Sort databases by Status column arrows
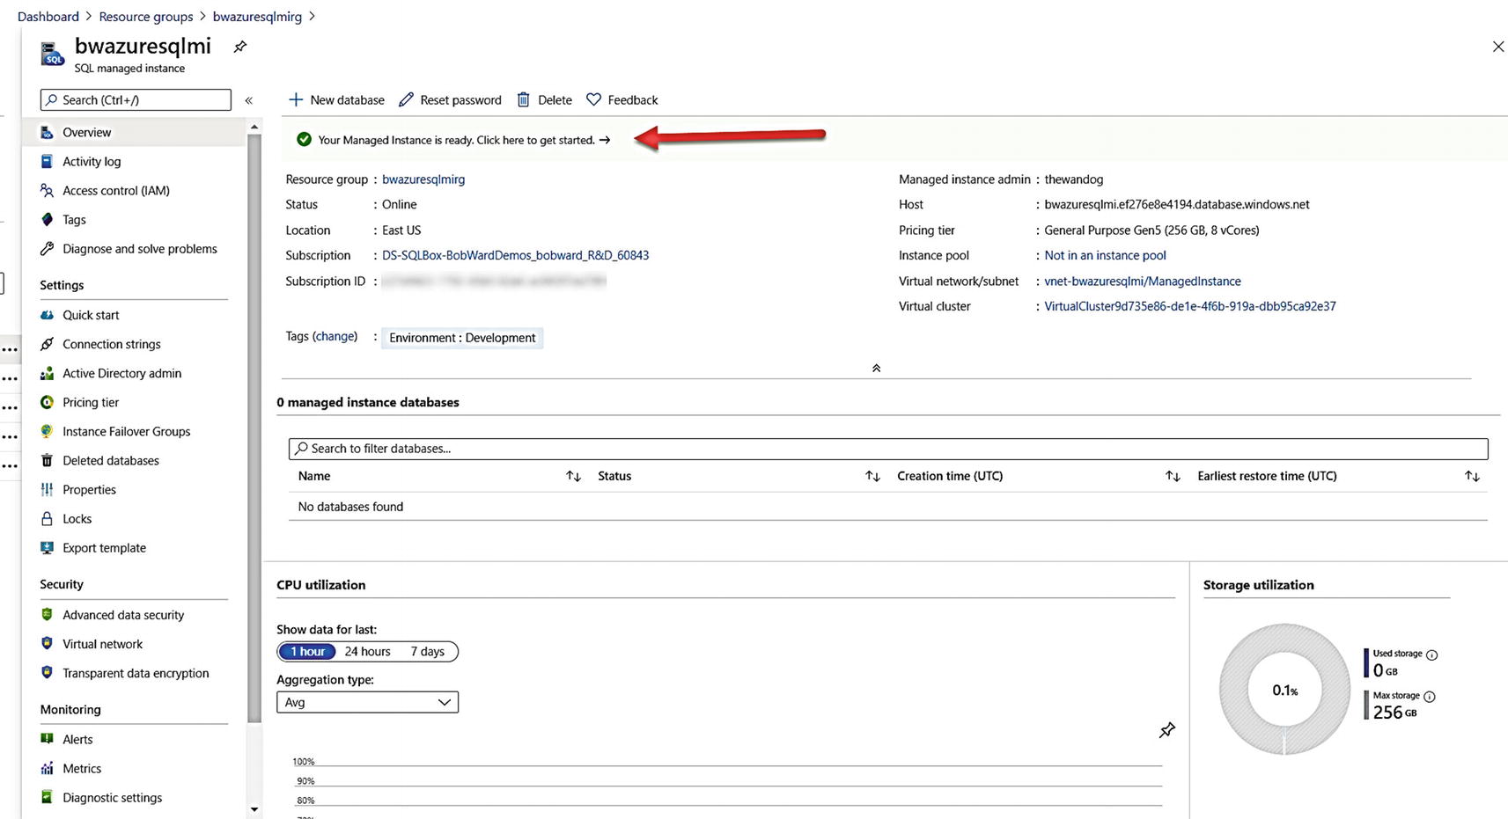Viewport: 1508px width, 819px height. [x=872, y=476]
